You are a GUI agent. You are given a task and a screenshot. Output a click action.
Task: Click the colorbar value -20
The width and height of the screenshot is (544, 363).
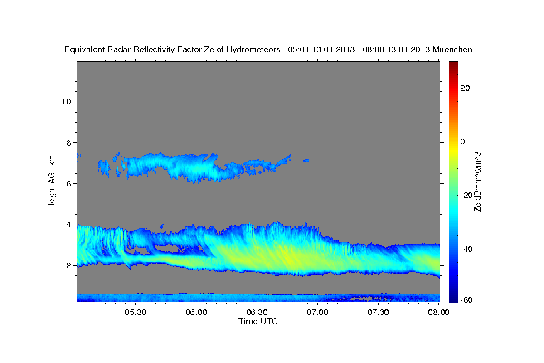coord(466,195)
